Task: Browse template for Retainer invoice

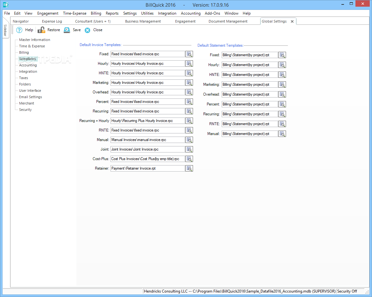Action: point(189,168)
